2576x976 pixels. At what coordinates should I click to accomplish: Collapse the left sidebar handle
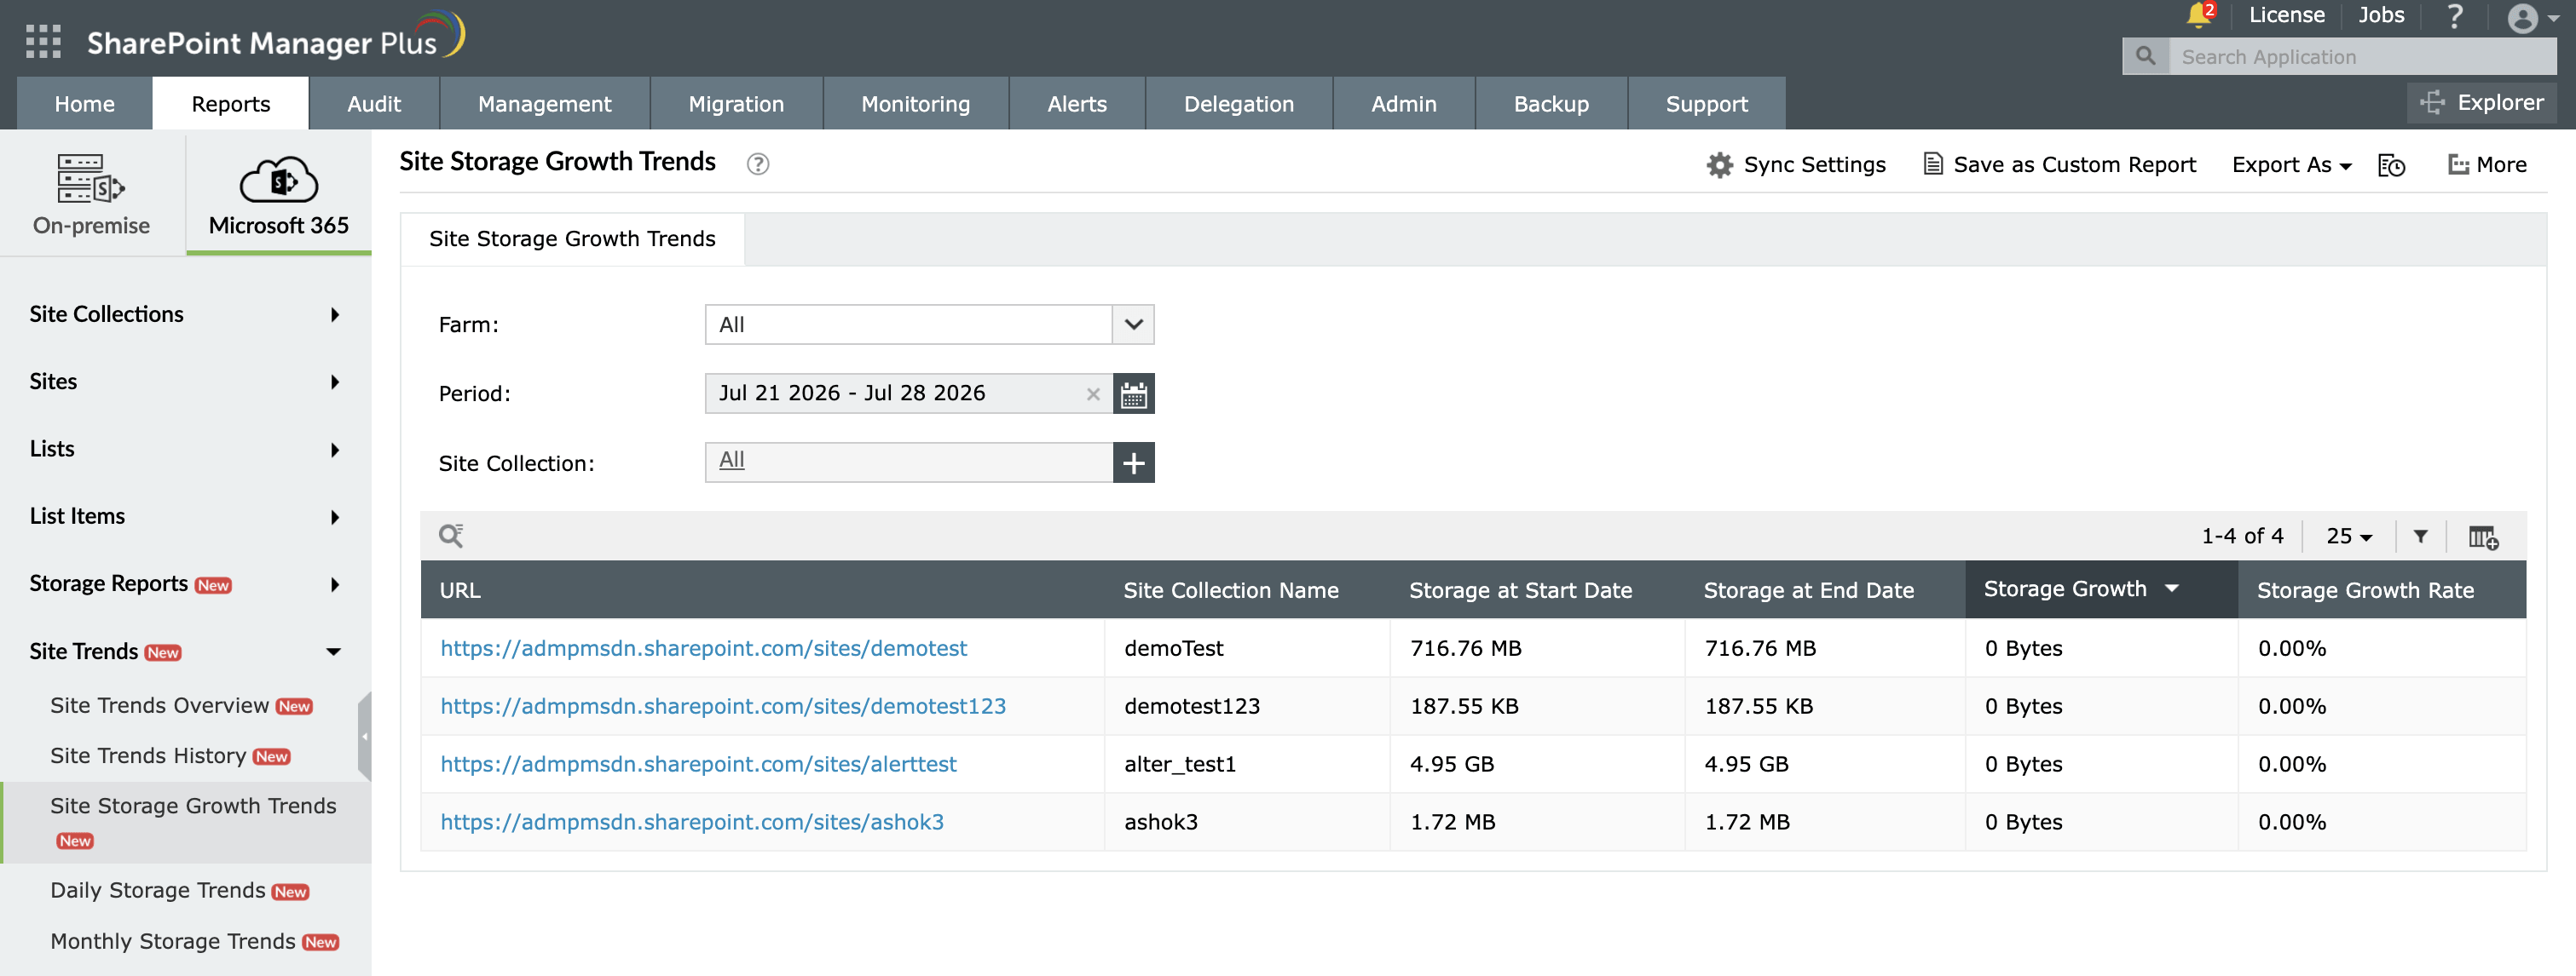(x=365, y=736)
